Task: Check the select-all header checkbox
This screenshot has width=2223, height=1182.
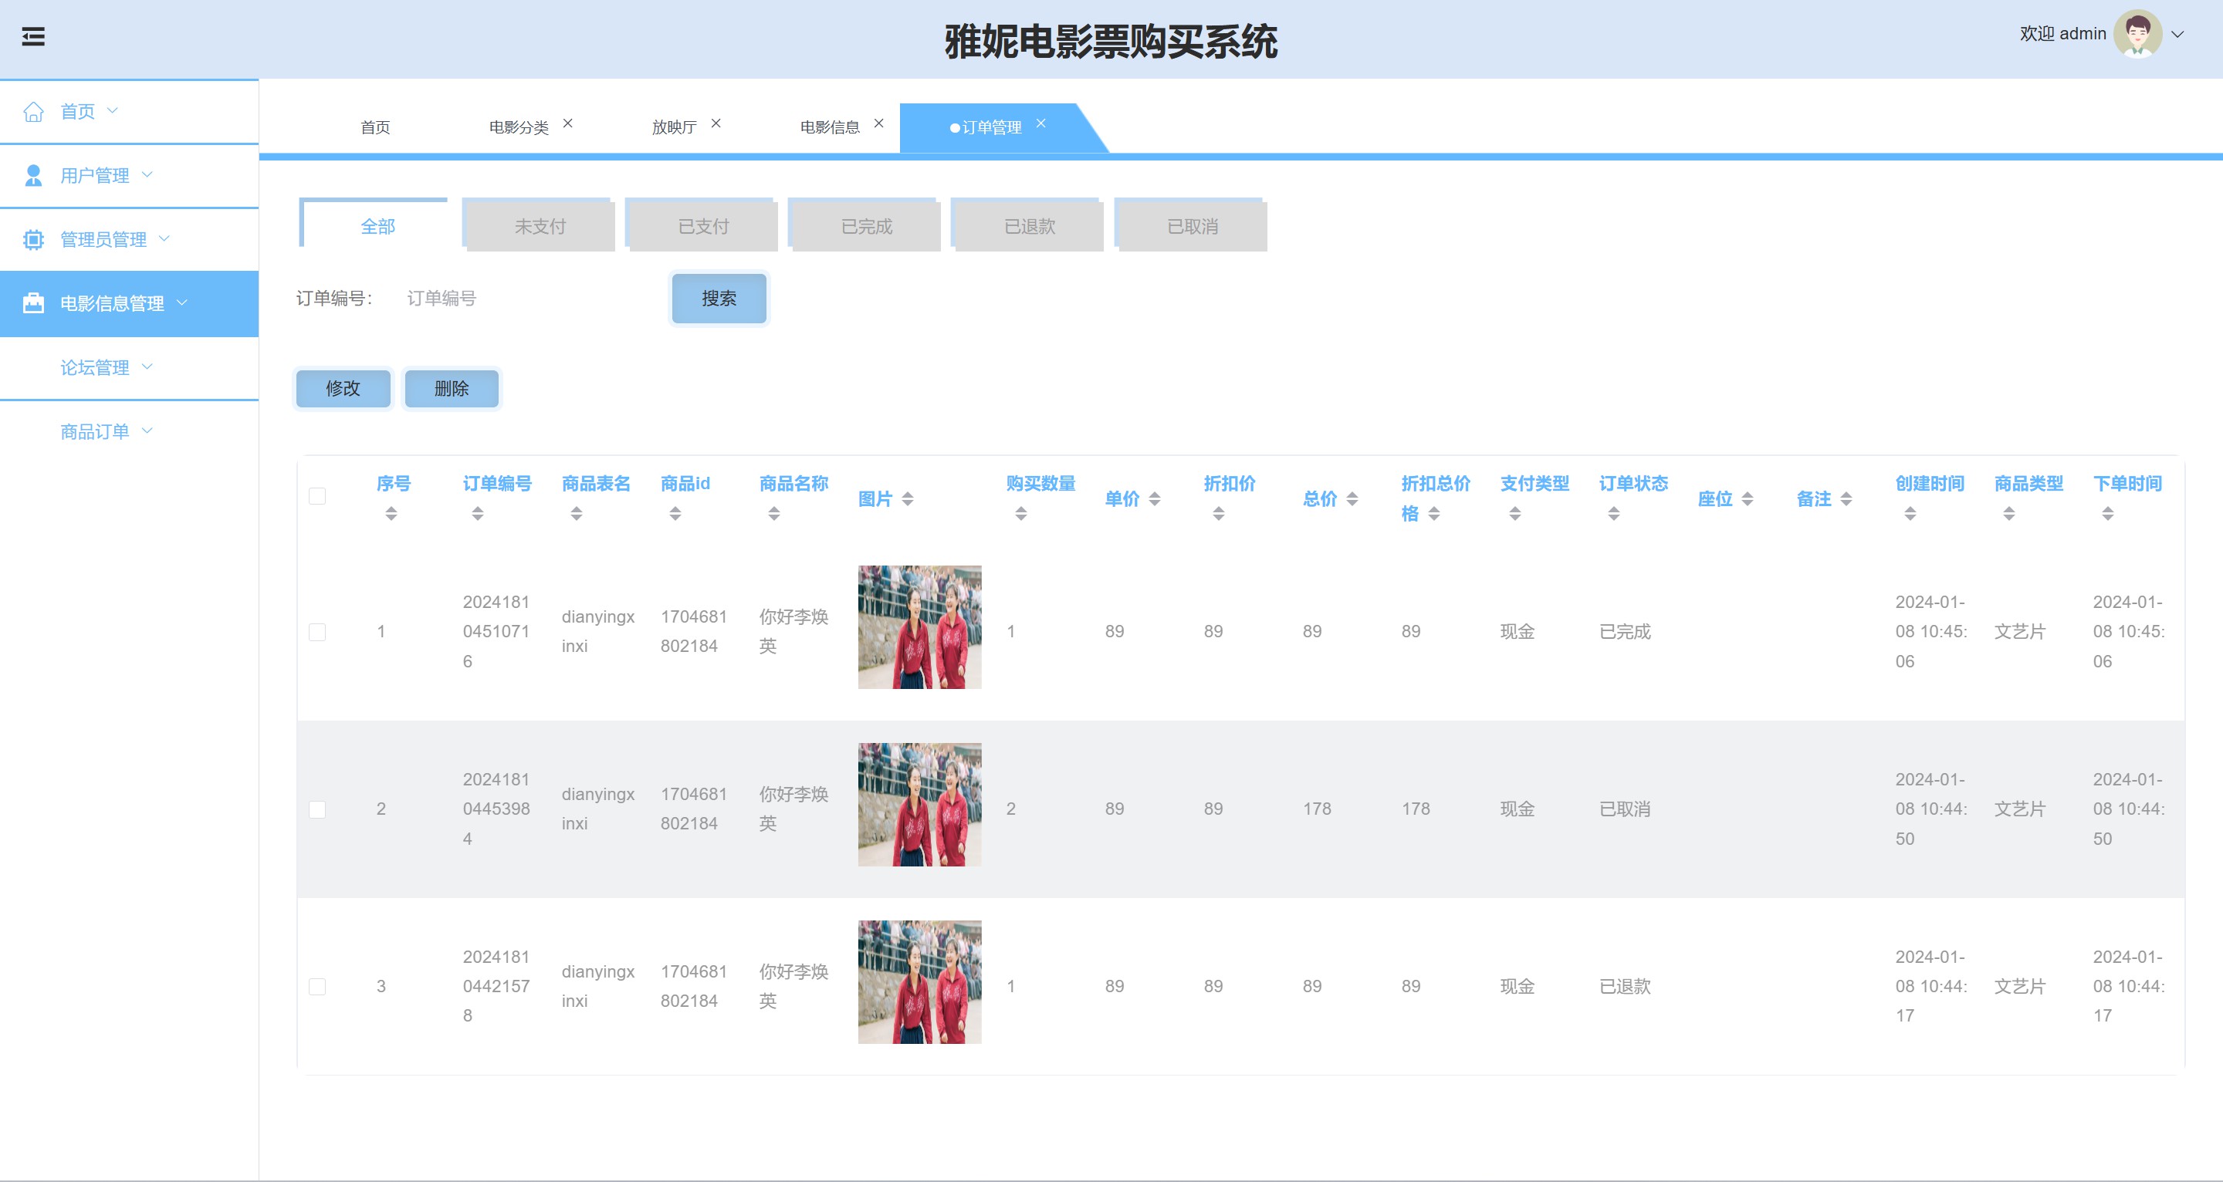Action: tap(317, 496)
